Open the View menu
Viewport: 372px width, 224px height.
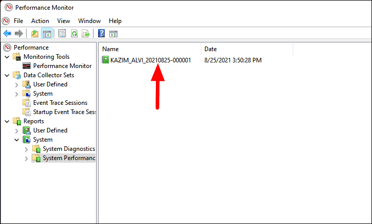point(63,21)
